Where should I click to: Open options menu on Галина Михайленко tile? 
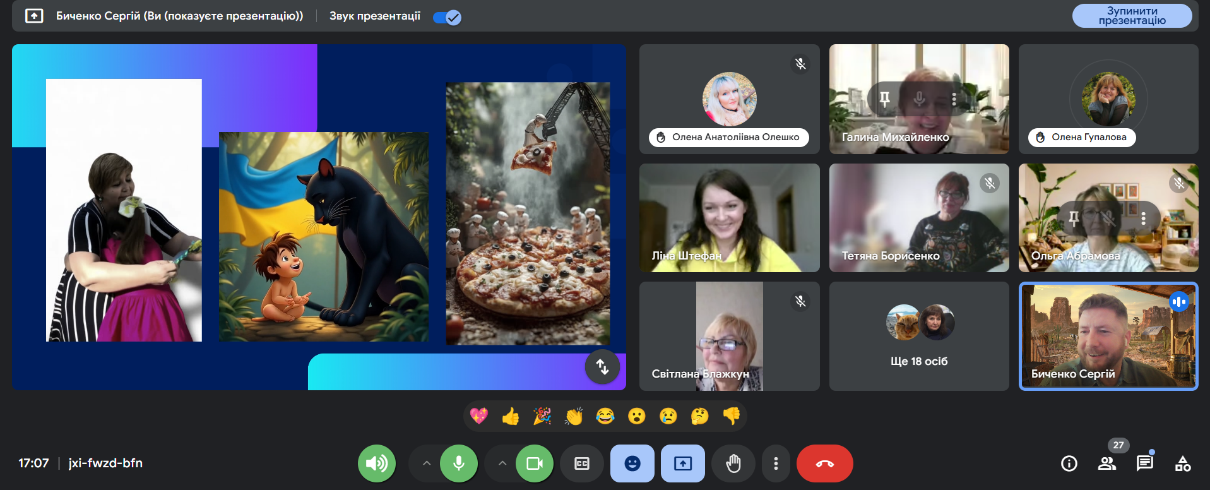[x=954, y=99]
